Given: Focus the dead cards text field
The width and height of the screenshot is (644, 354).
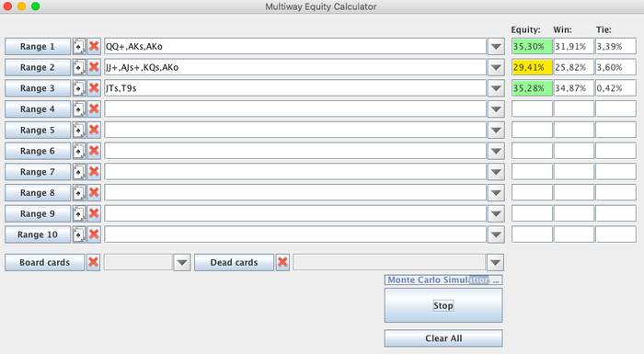Looking at the screenshot, I should 389,262.
